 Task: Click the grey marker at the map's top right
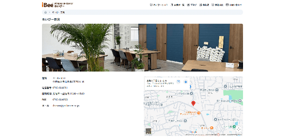tap(226, 86)
